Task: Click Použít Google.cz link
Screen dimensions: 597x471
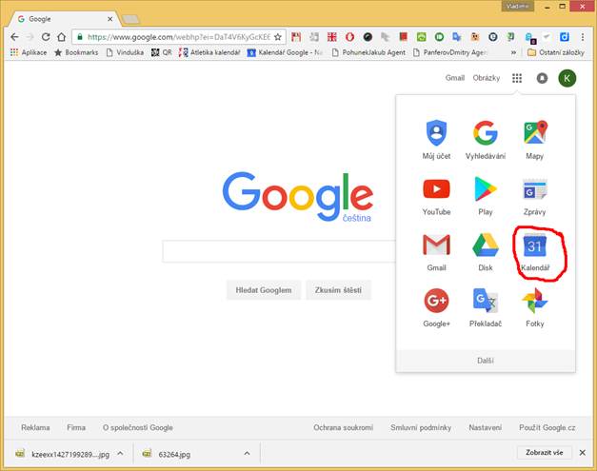Action: point(547,427)
